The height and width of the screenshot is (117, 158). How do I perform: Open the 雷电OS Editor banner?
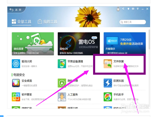(79, 44)
